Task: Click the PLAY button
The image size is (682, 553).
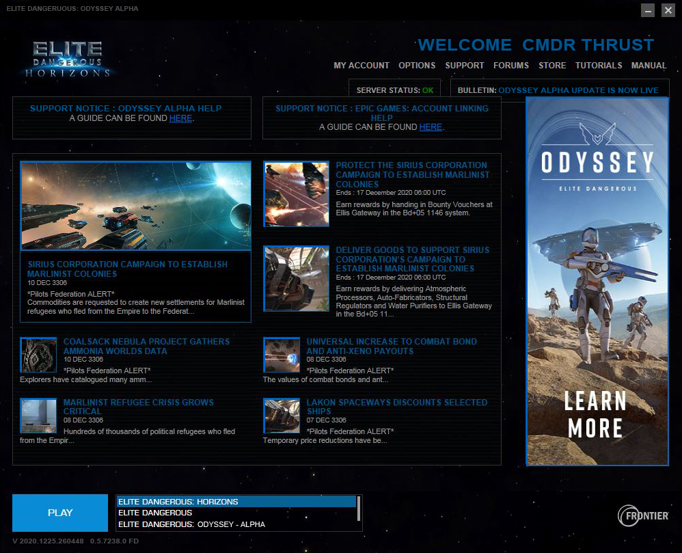Action: point(60,513)
